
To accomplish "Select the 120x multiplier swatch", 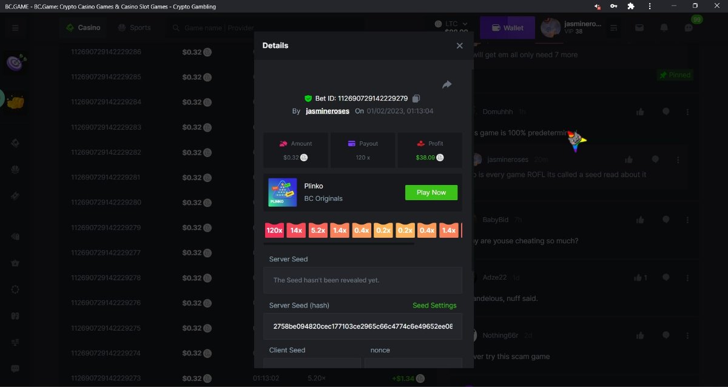I will point(274,231).
